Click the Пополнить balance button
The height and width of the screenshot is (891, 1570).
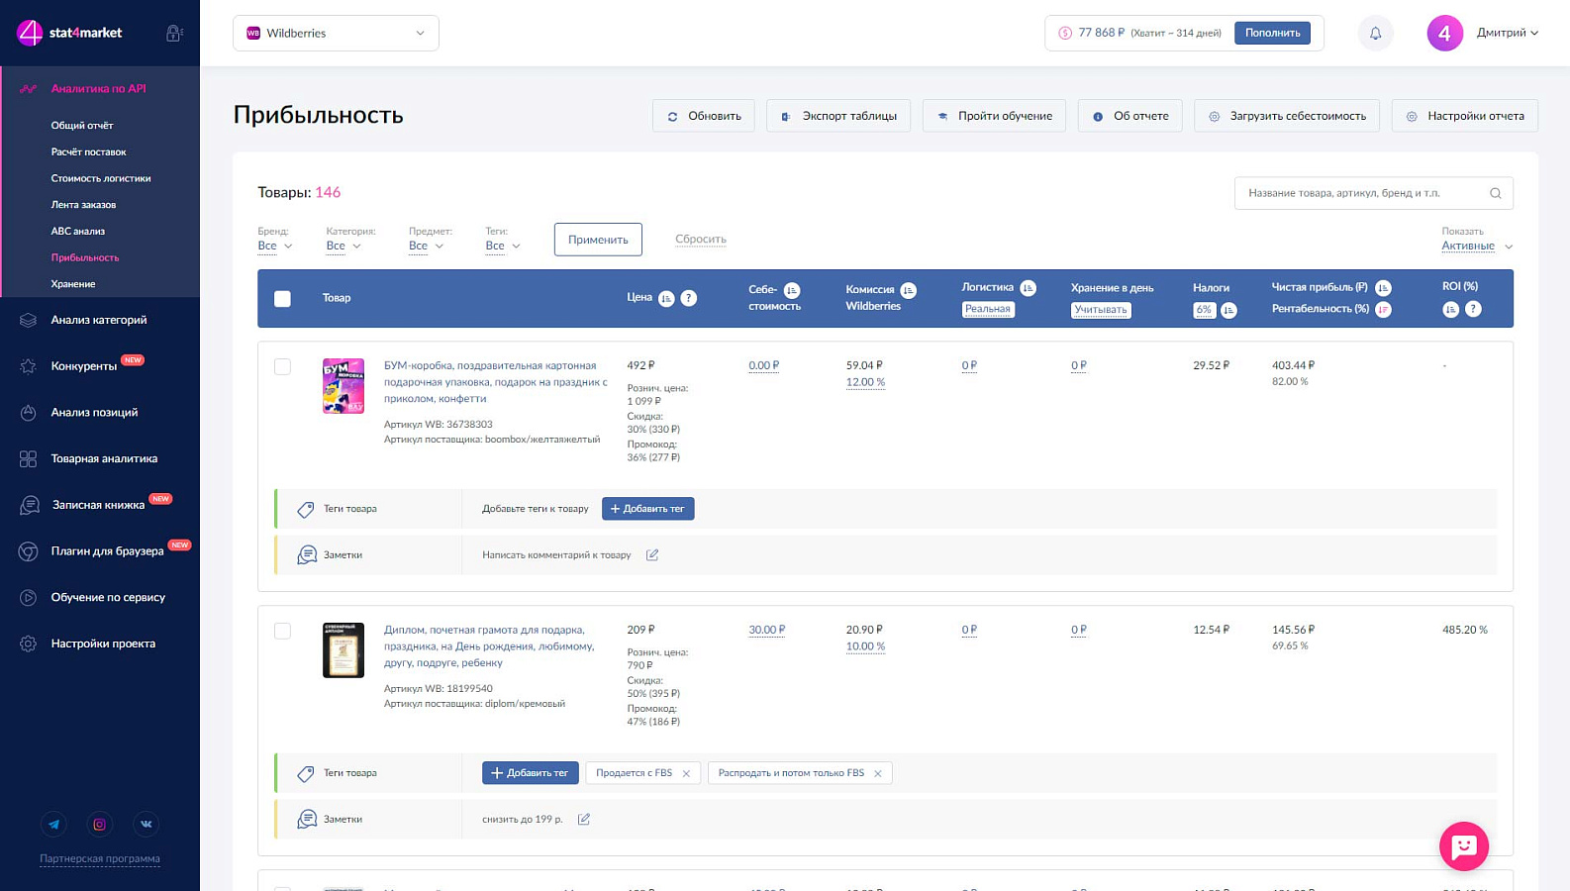coord(1272,33)
